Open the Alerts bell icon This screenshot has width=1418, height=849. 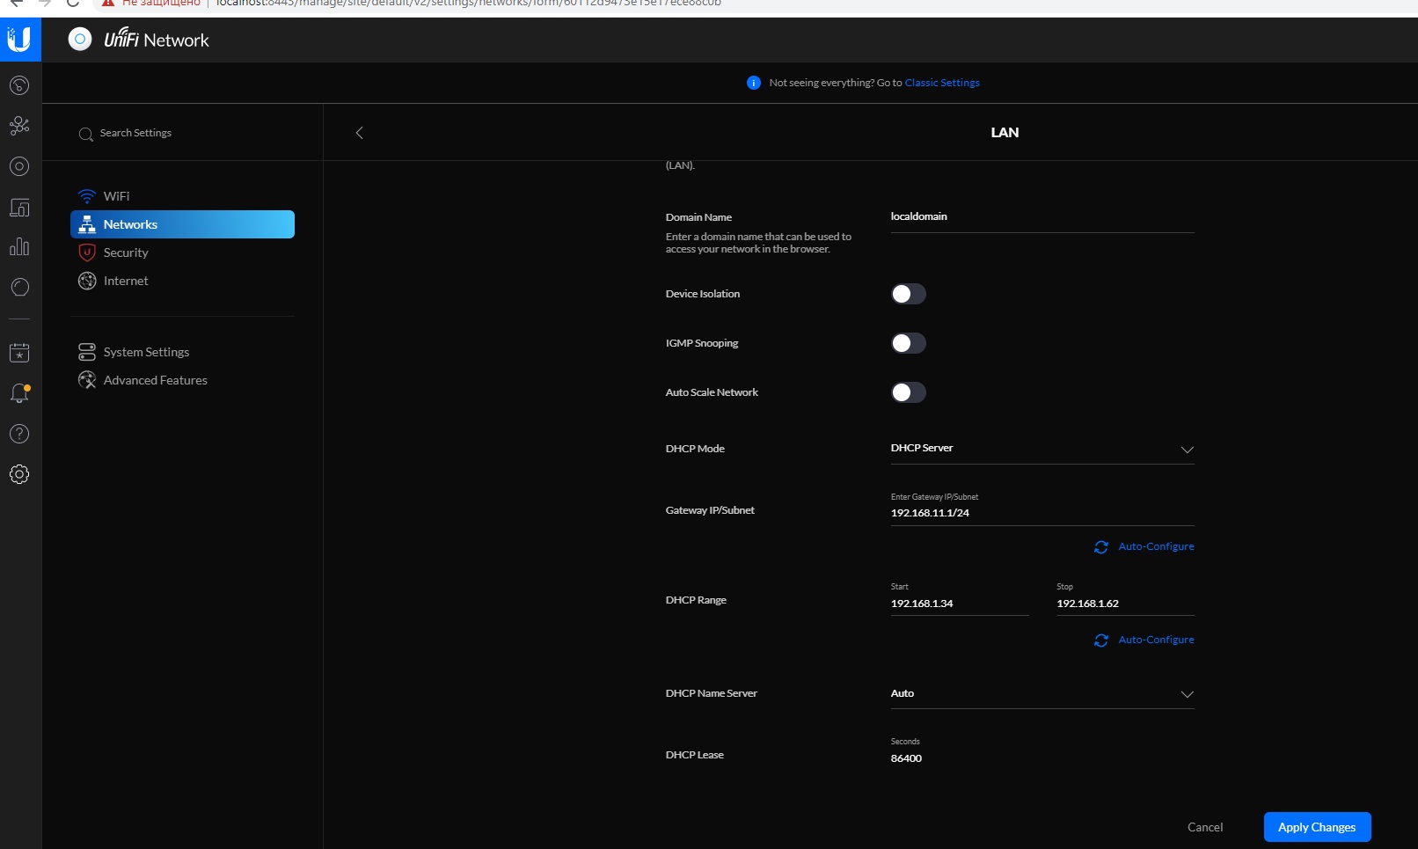click(19, 393)
